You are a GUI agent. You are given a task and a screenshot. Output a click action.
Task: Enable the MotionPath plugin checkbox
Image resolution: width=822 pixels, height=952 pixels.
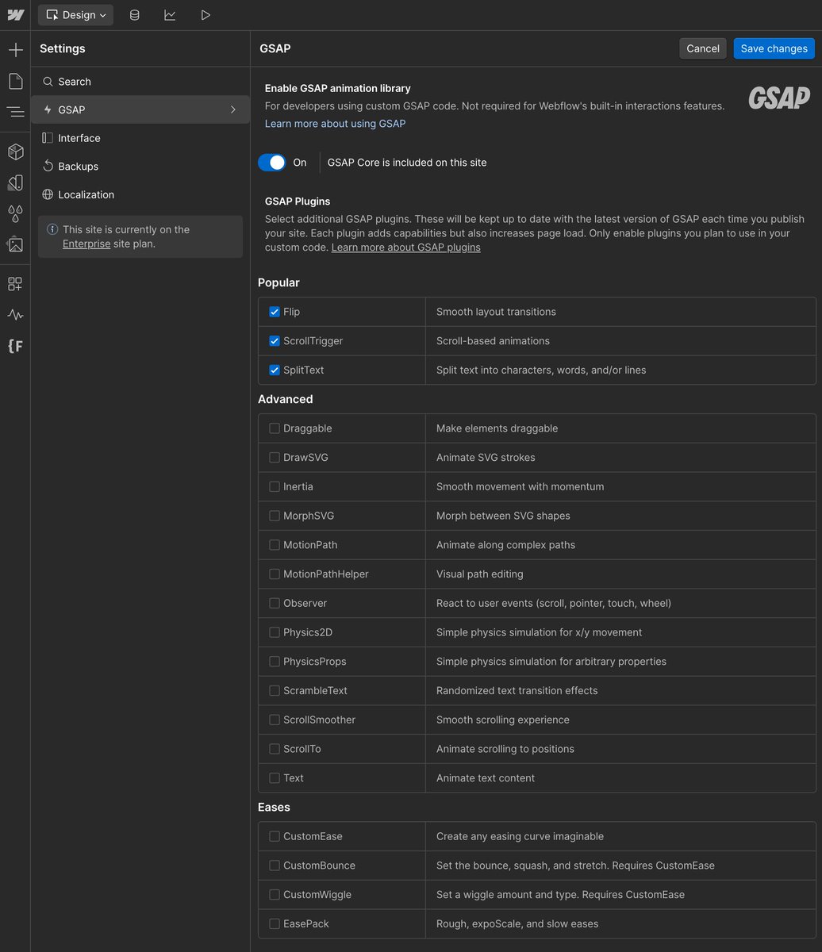(x=275, y=545)
